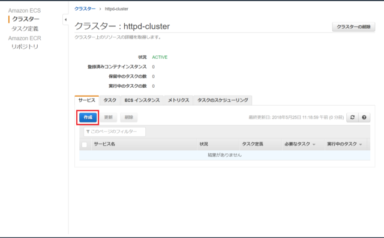Image resolution: width=384 pixels, height=238 pixels.
Task: Click the blue 作成 button
Action: [88, 118]
